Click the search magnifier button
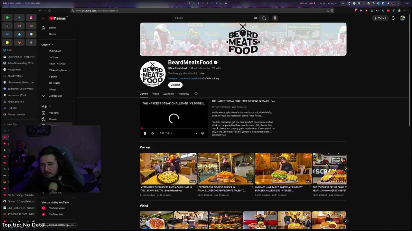The height and width of the screenshot is (231, 412). click(x=264, y=18)
